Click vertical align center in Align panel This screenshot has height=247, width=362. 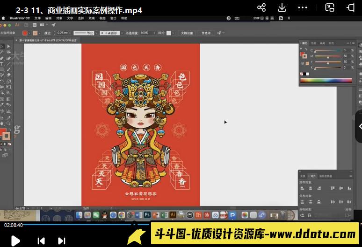tap(341, 188)
